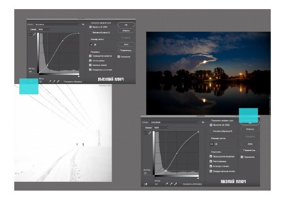Select Яркость (0-255) radio in ВЫСОКИЙ КЛЮЧ dialog

91,27
